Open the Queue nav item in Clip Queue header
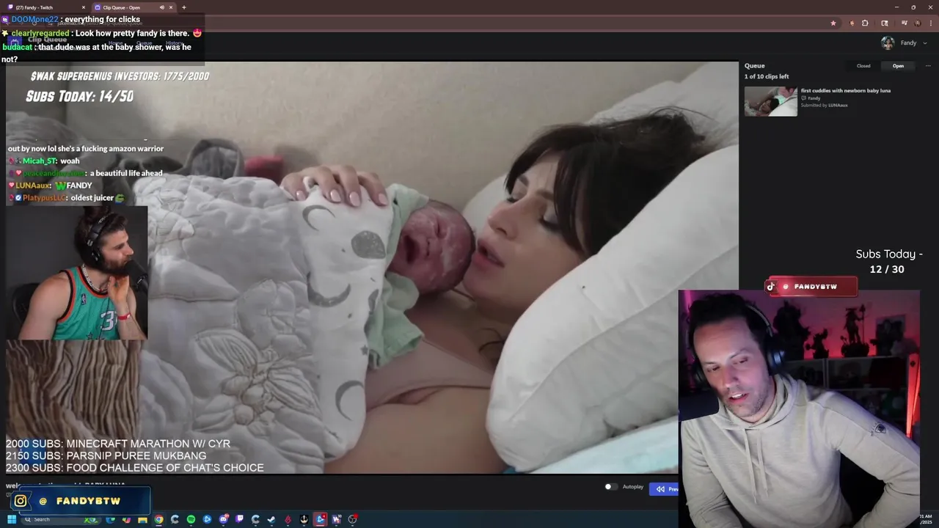 pos(145,43)
